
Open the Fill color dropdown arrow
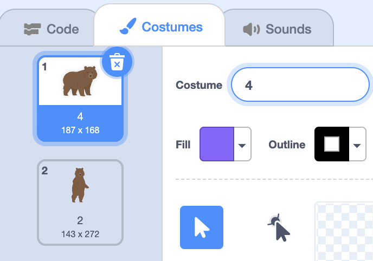pyautogui.click(x=242, y=145)
